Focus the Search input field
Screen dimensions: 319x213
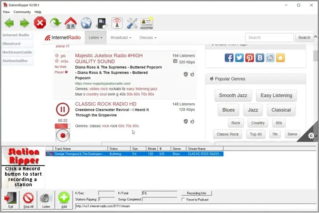pos(269,38)
